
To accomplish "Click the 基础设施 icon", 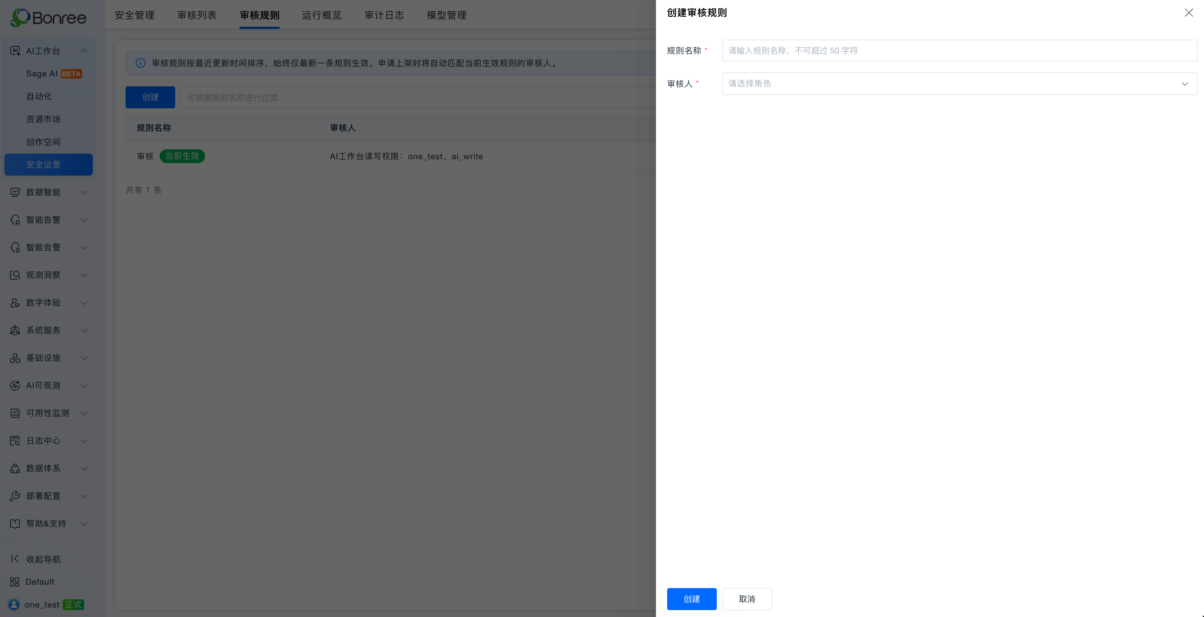I will point(15,358).
